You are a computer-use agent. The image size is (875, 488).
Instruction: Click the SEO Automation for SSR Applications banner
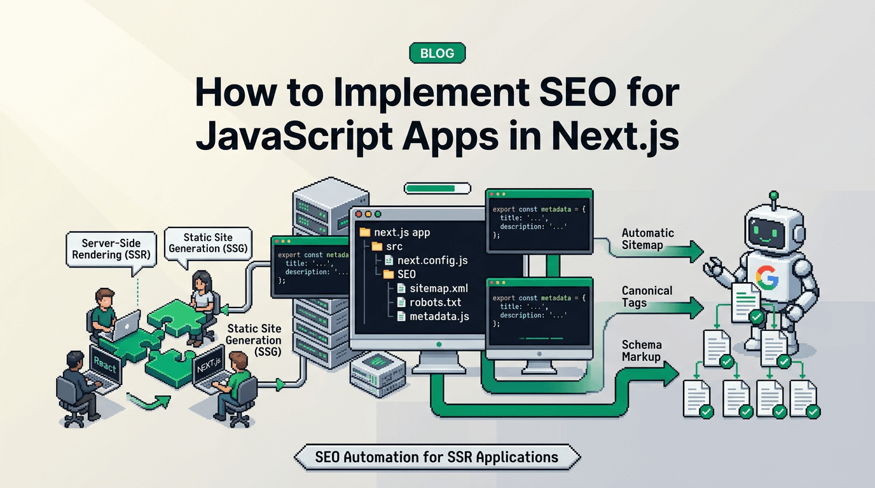click(437, 457)
